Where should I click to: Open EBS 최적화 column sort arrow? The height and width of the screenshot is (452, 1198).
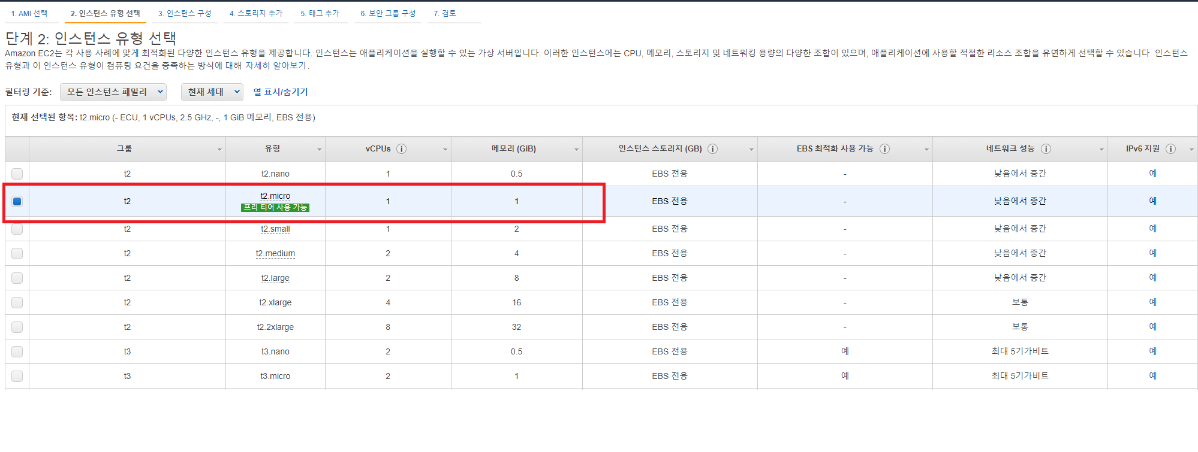point(926,150)
